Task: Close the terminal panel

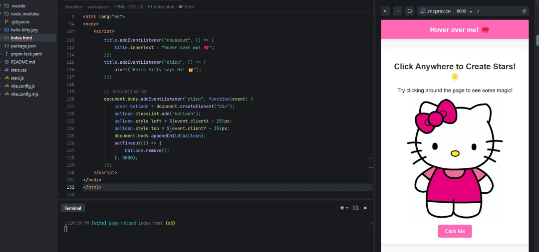Action: pyautogui.click(x=365, y=208)
